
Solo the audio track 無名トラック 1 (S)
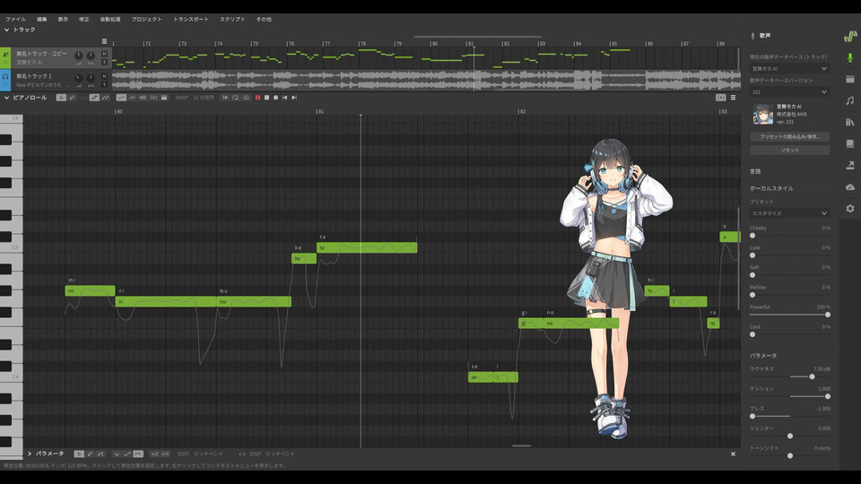(104, 84)
